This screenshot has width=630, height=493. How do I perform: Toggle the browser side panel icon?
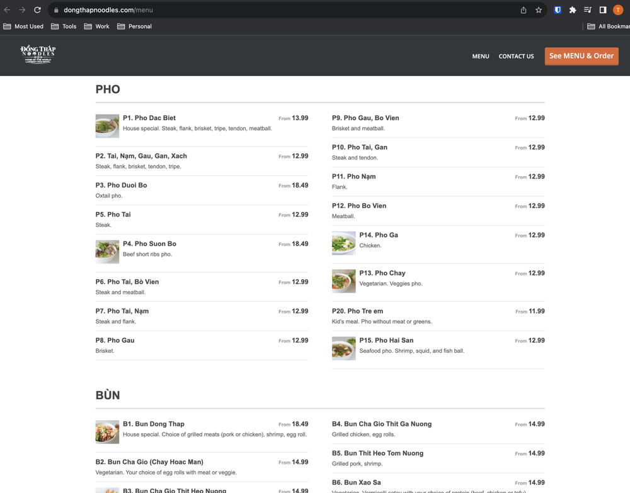pos(603,10)
